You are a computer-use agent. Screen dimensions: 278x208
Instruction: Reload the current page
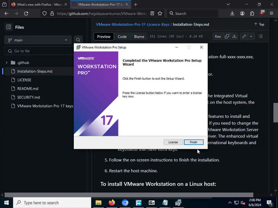point(26,14)
